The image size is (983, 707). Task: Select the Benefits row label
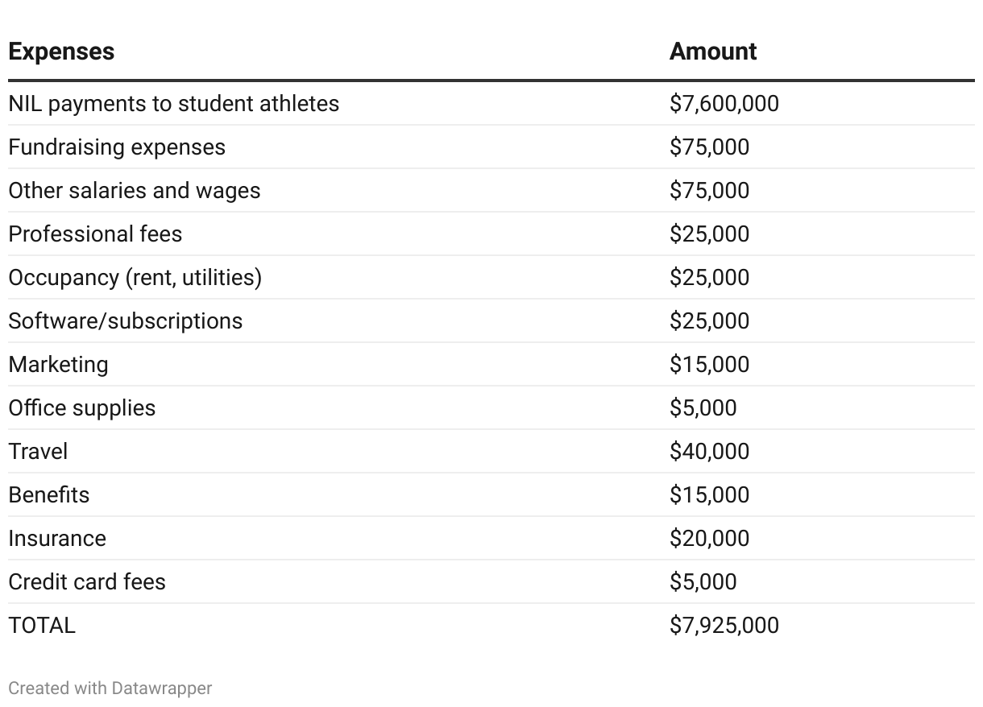[48, 495]
